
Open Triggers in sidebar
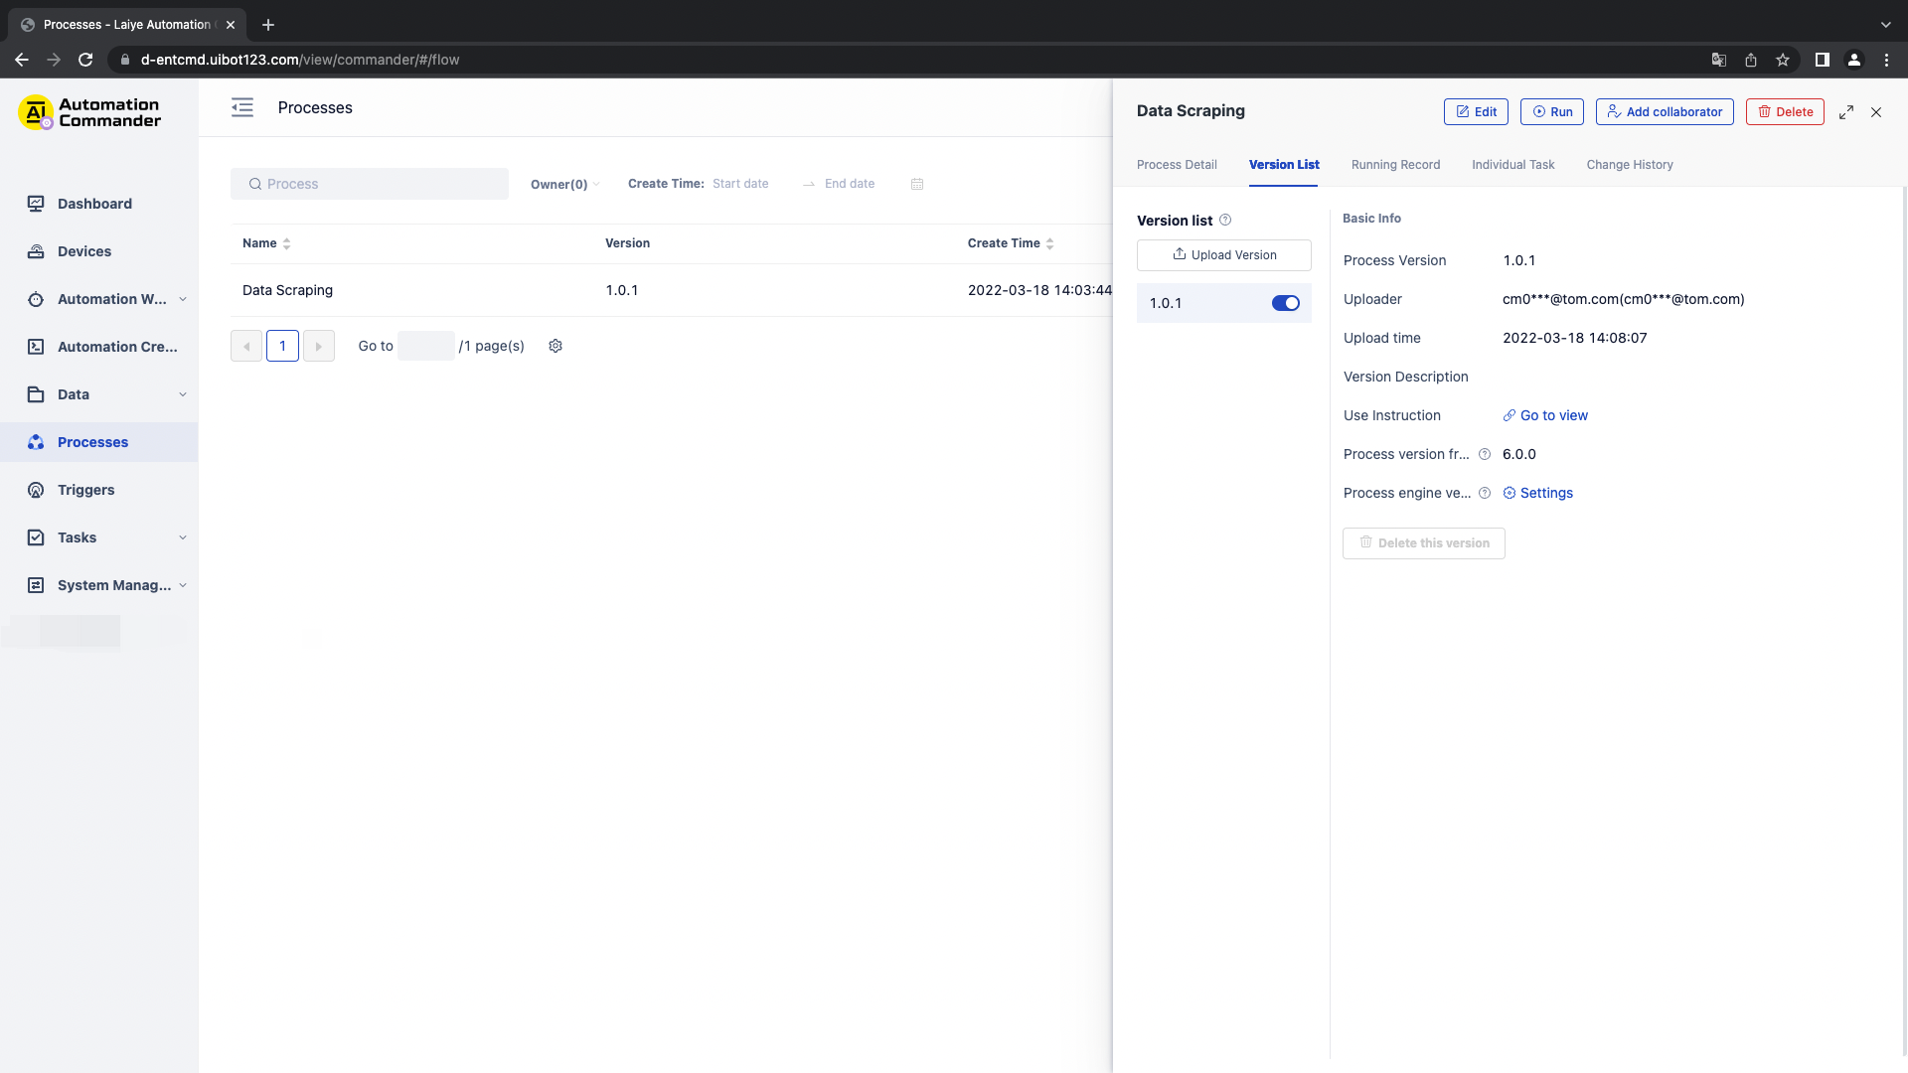tap(85, 490)
